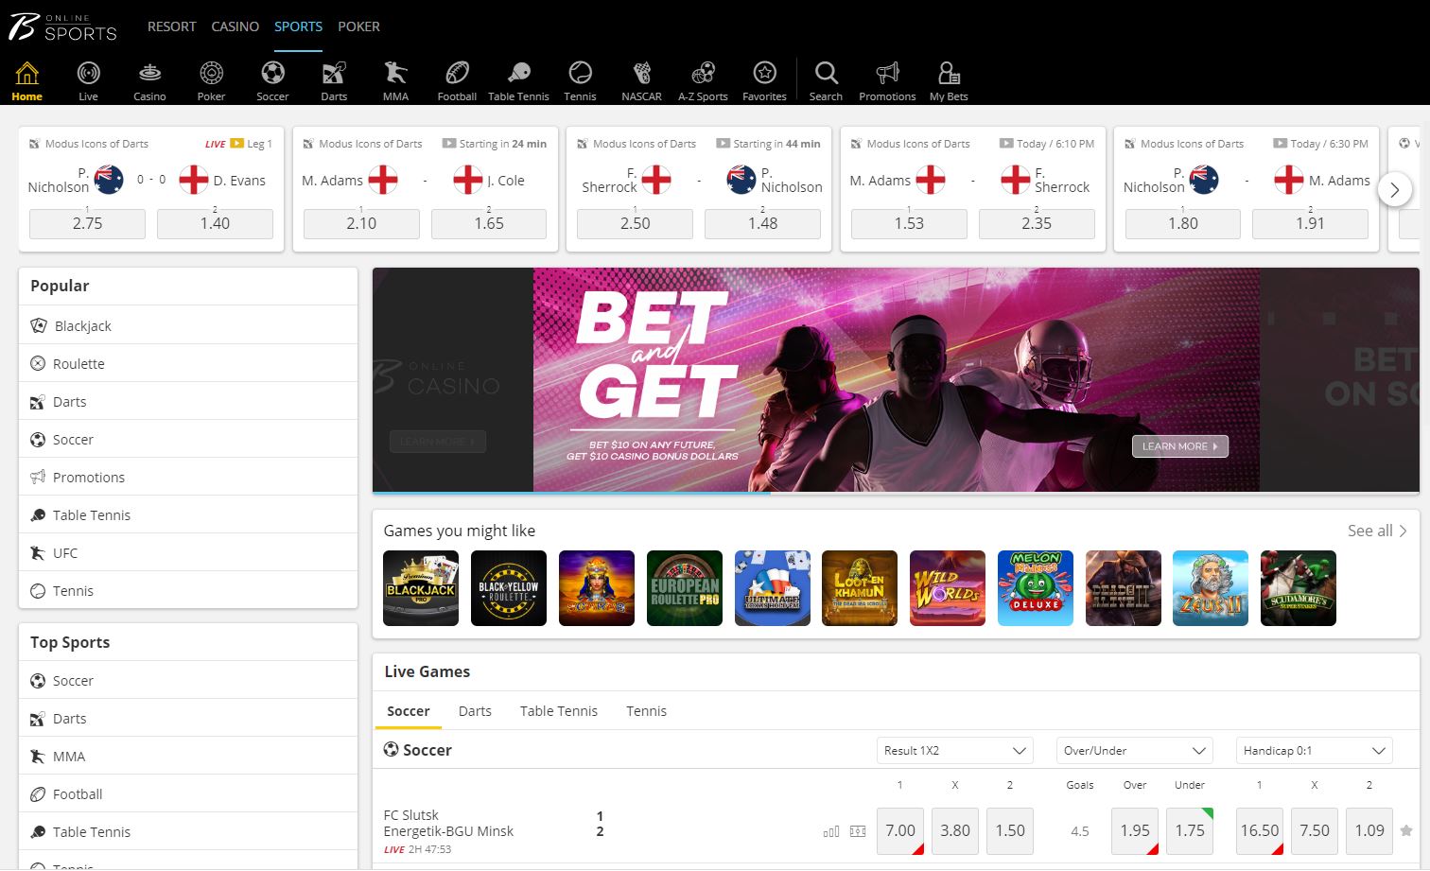Click the LEARN MORE button on the banner
This screenshot has height=871, width=1430.
pos(1179,446)
